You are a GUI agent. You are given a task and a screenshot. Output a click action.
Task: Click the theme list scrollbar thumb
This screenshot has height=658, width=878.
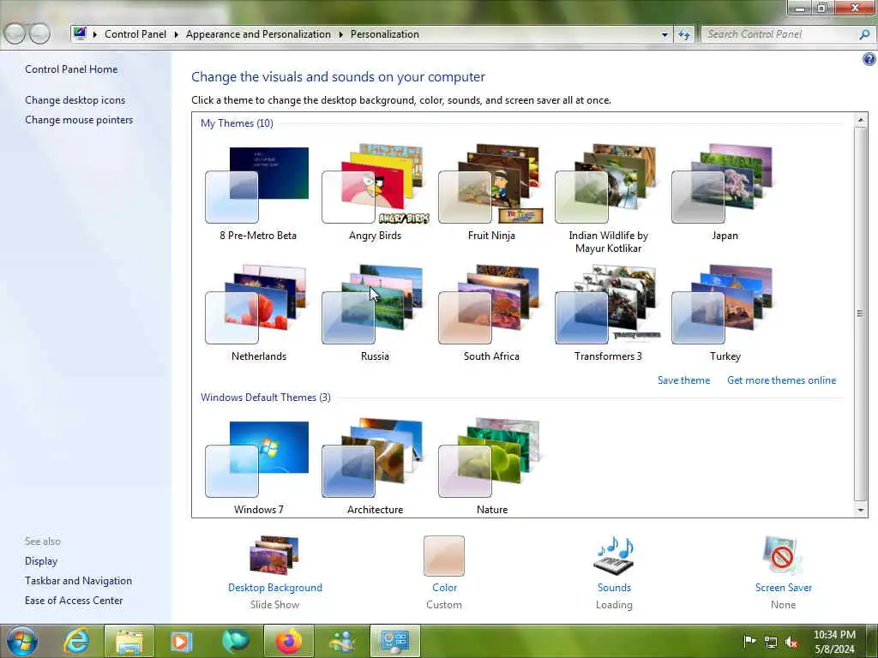(x=860, y=314)
